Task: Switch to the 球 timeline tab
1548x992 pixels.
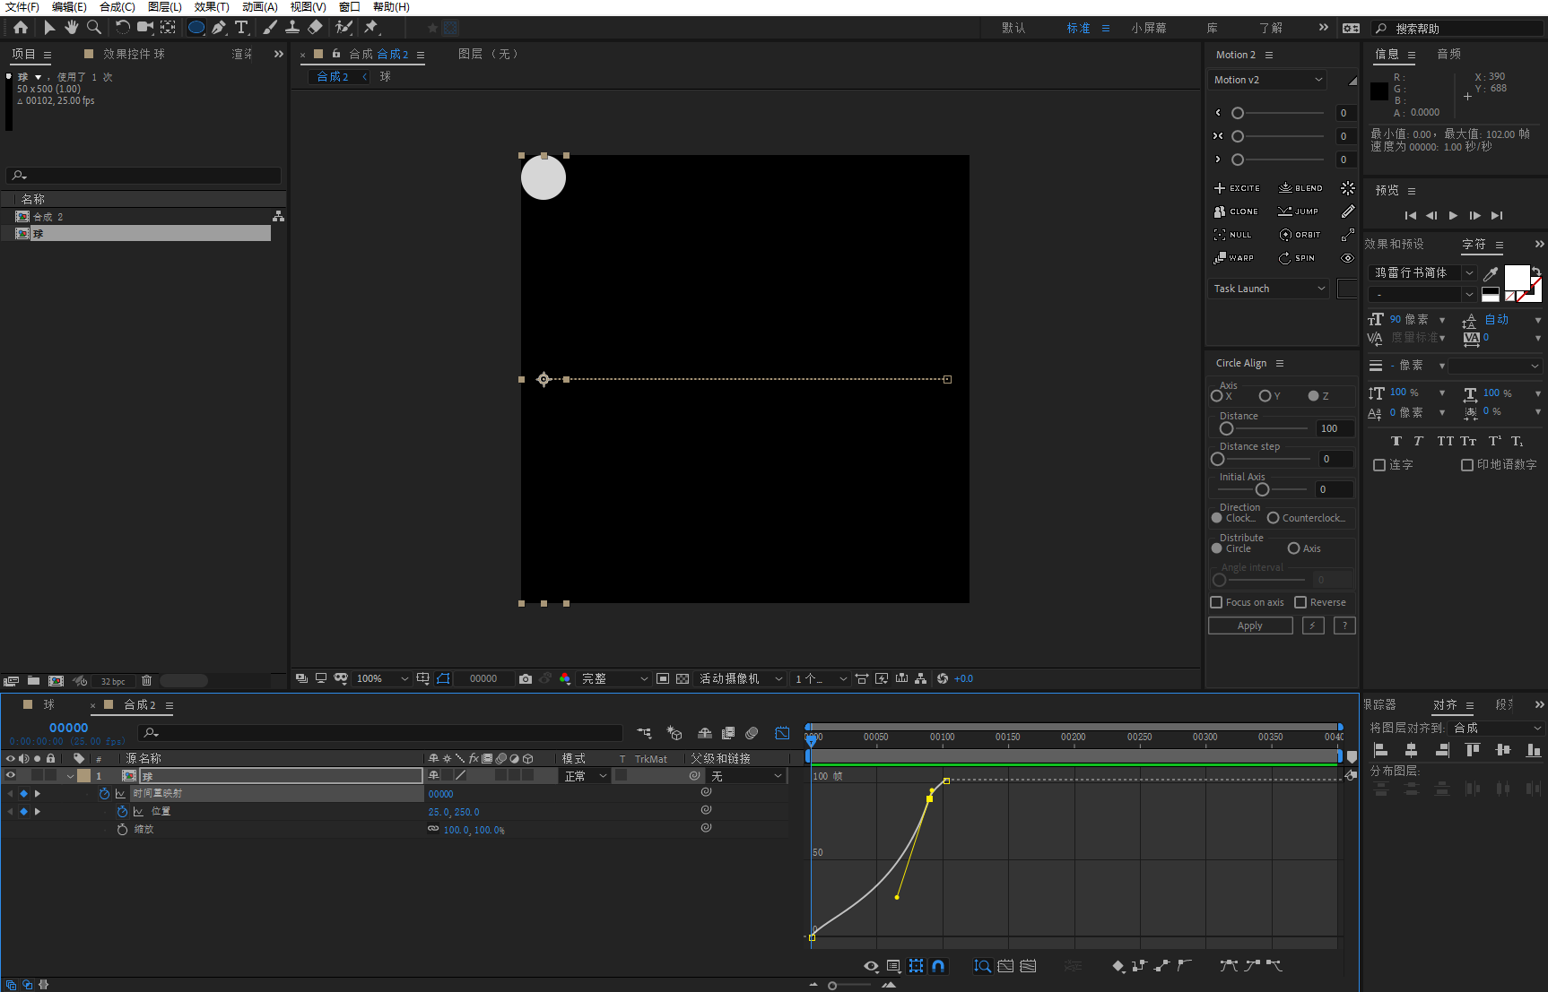Action: (48, 705)
